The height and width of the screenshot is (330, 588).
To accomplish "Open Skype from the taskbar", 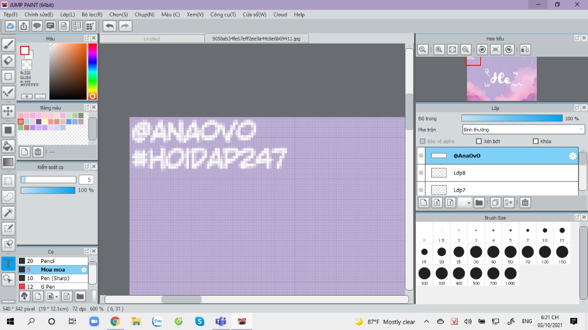I will coord(199,321).
